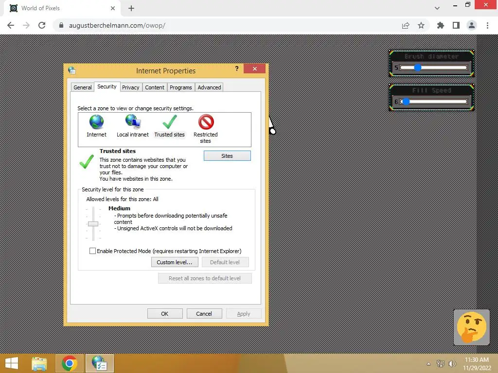Click the Brush diameter slider handle
The height and width of the screenshot is (373, 498).
point(418,68)
